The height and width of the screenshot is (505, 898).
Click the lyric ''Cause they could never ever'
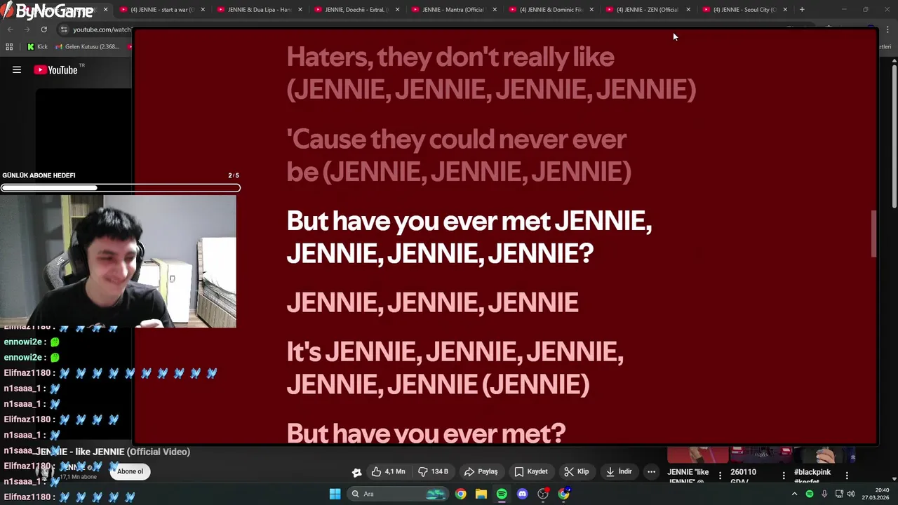coord(456,139)
